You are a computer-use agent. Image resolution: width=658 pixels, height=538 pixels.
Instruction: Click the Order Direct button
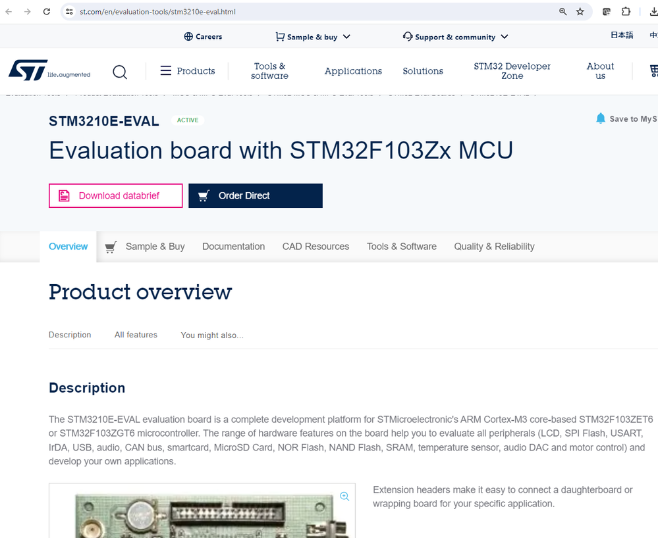256,196
